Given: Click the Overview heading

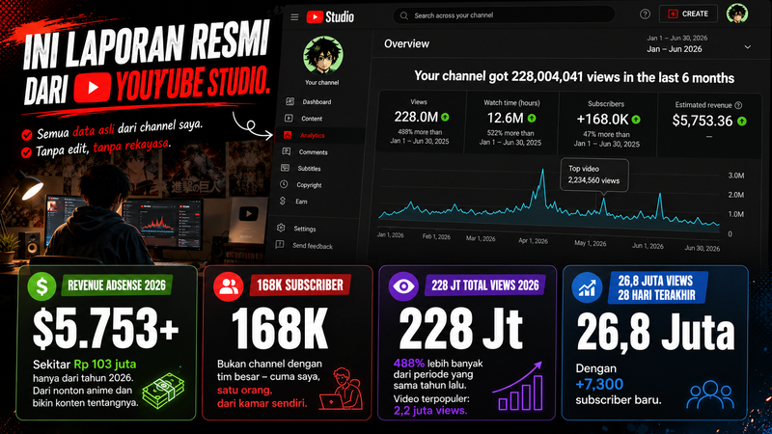Looking at the screenshot, I should pyautogui.click(x=406, y=43).
